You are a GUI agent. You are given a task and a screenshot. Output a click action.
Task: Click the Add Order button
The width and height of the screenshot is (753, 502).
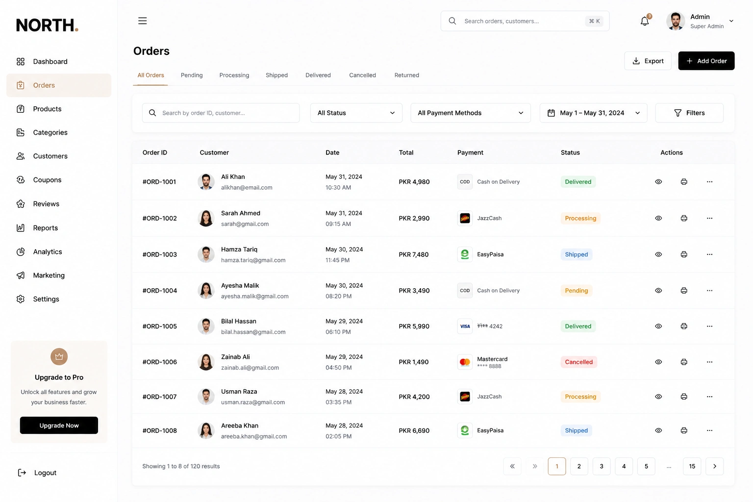pyautogui.click(x=706, y=61)
